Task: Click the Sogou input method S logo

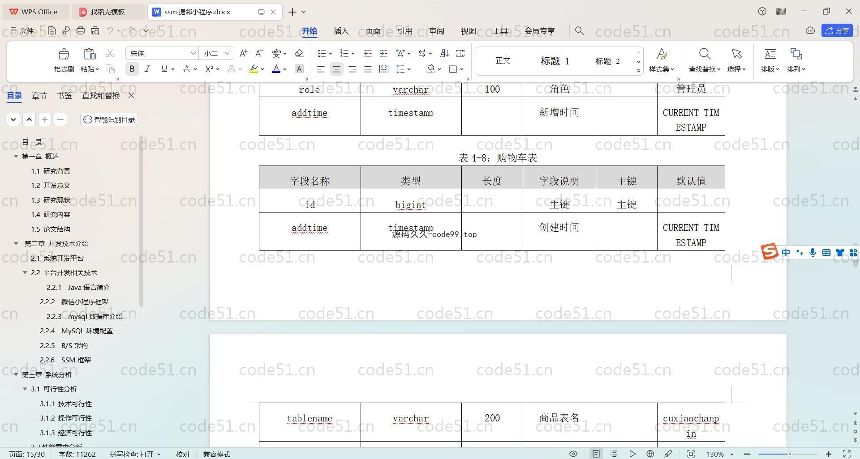Action: click(770, 251)
